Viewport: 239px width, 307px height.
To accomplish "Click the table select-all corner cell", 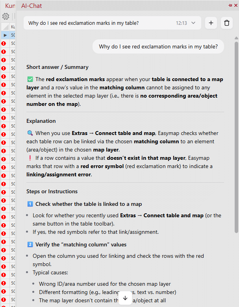I will pos(5,27).
